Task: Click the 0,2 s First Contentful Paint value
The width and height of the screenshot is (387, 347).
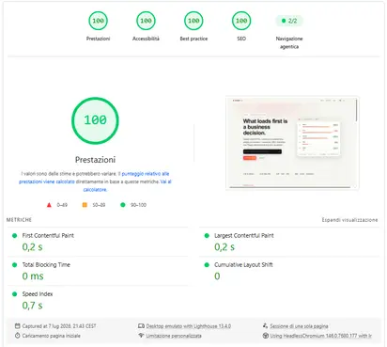Action: tap(32, 247)
